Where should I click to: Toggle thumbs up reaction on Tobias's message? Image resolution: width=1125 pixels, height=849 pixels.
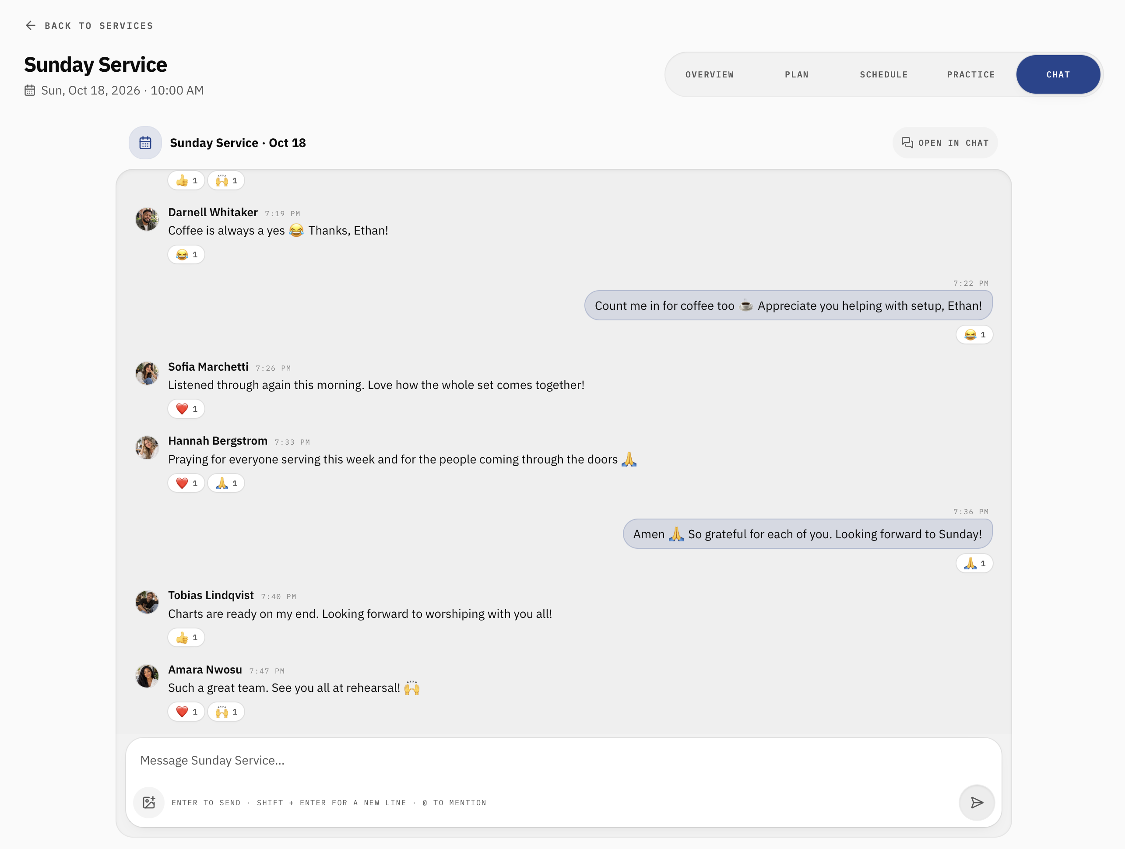[x=186, y=638]
